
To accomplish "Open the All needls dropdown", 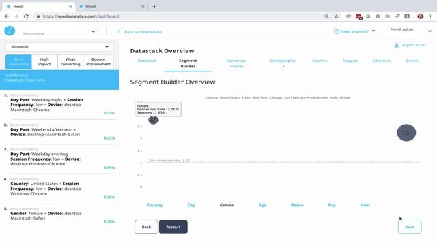I will [59, 47].
